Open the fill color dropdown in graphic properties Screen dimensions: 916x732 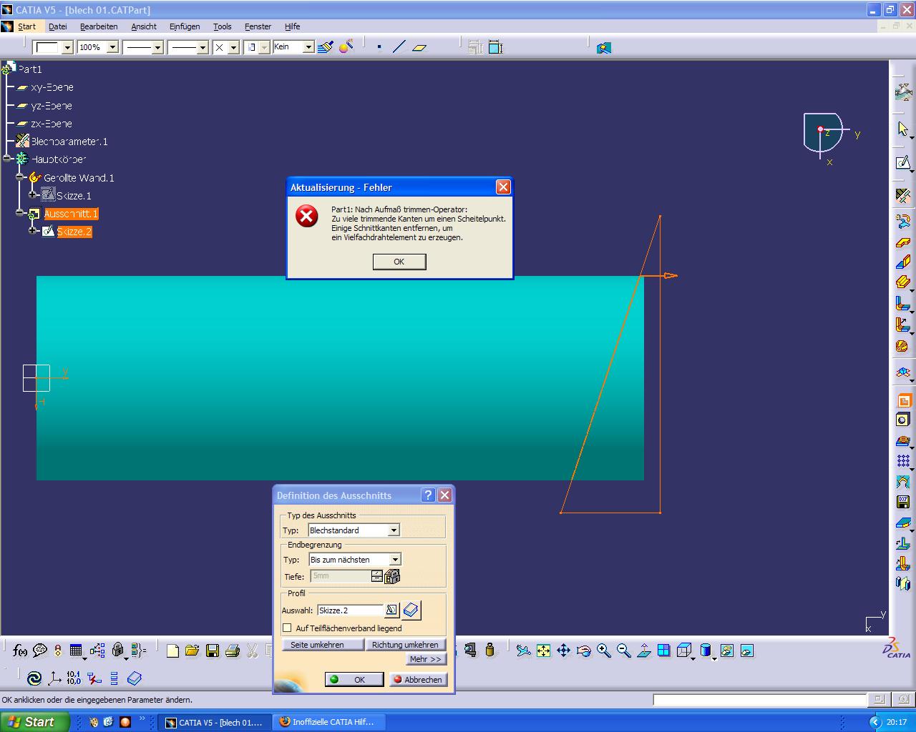(68, 47)
